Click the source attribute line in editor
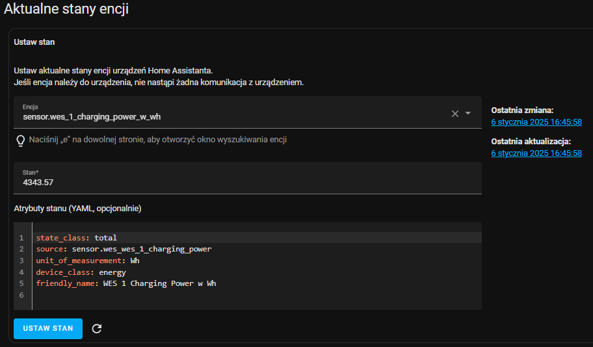This screenshot has width=593, height=347. coord(257,249)
